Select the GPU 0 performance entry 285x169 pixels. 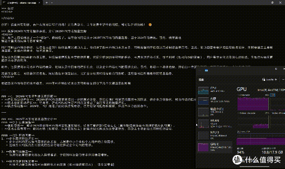[215, 147]
